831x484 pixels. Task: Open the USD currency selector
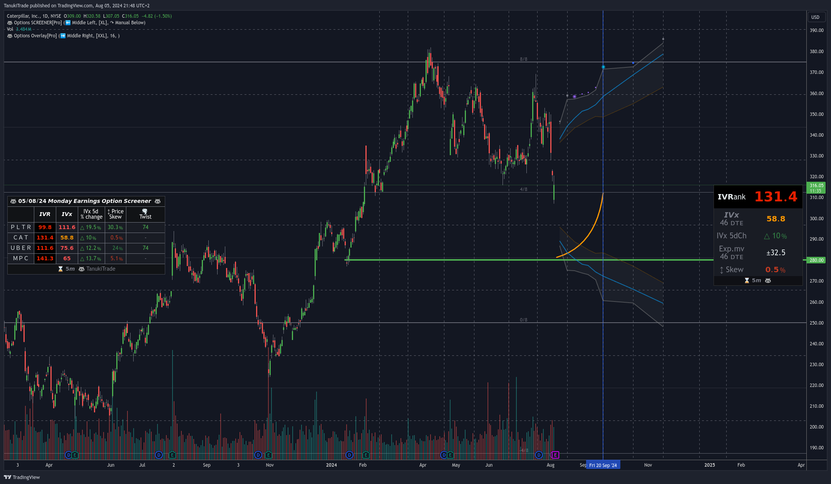[816, 17]
